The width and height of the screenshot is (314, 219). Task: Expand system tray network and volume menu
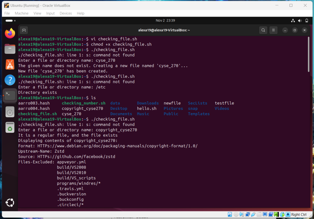(x=300, y=21)
